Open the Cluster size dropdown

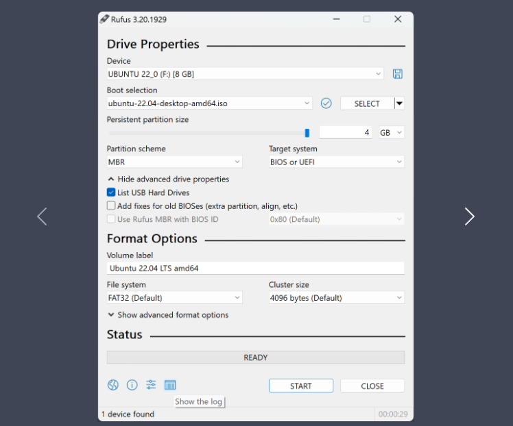[336, 298]
